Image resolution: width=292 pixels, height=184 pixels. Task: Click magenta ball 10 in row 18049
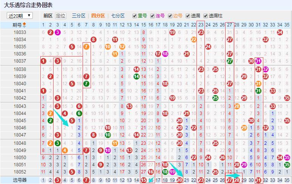click(108, 150)
